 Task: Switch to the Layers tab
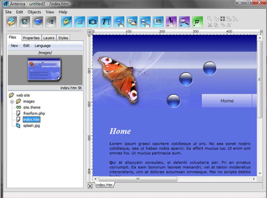coord(49,38)
